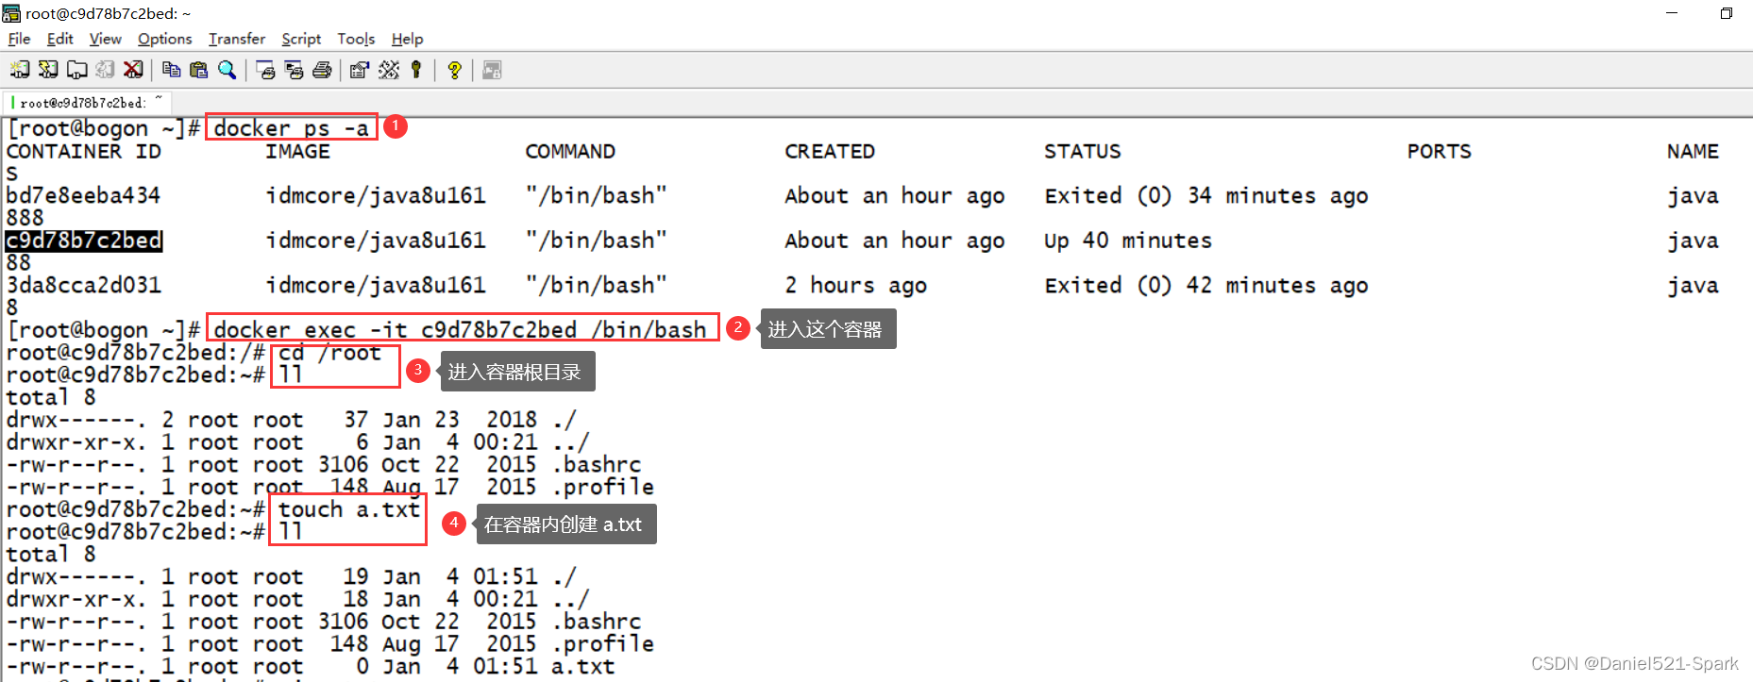Click the Connect toolbar icon
Screen dimensions: 1753x682
pyautogui.click(x=20, y=70)
